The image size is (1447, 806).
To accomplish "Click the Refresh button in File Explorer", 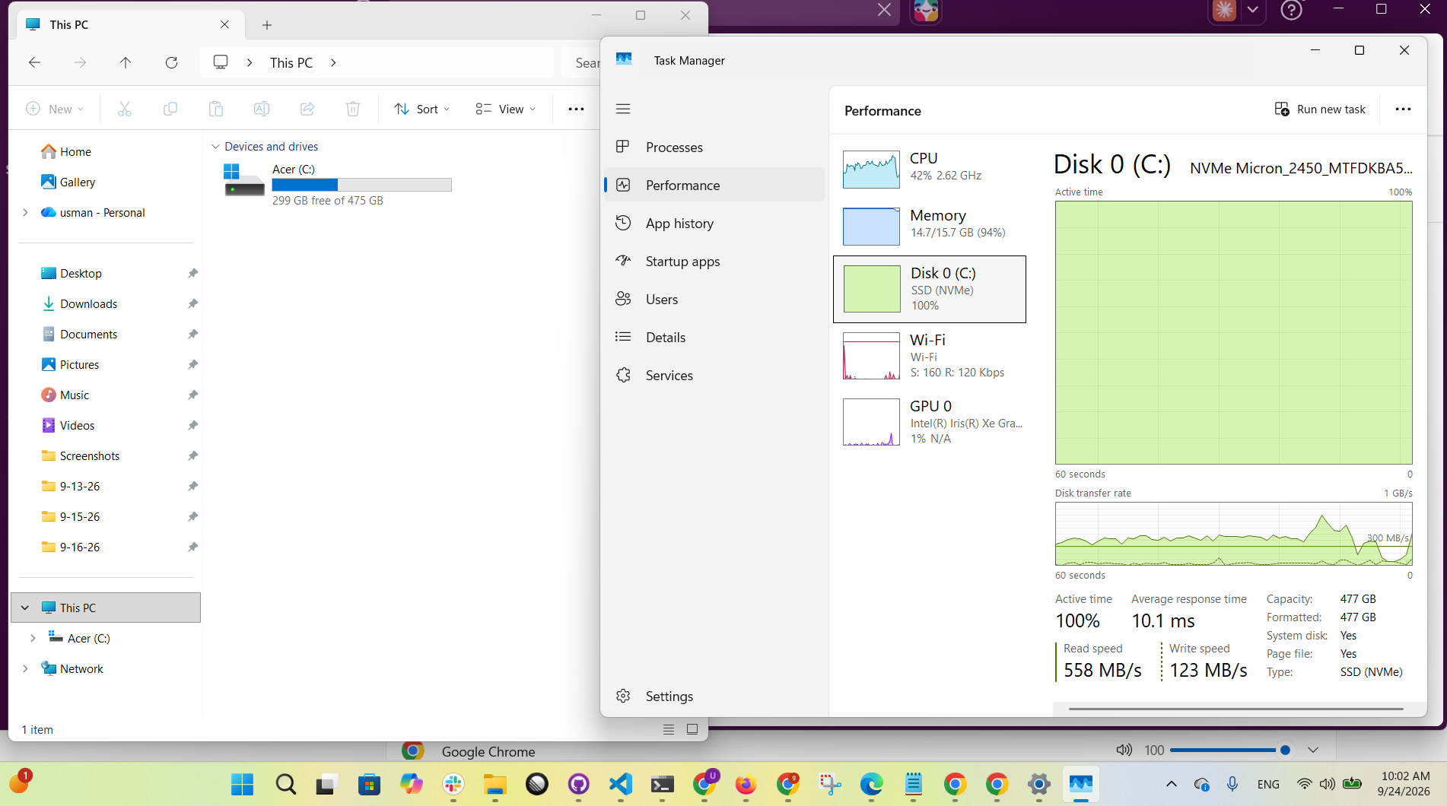I will coord(172,62).
